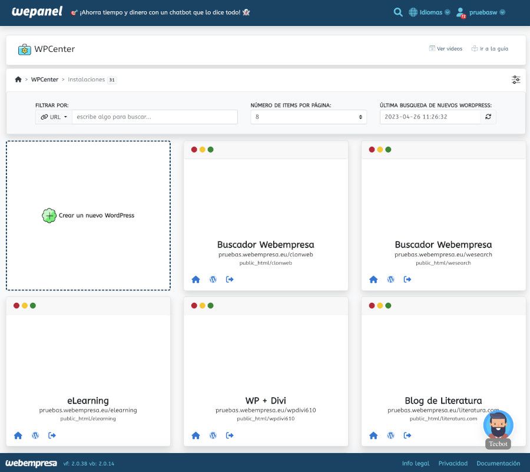Screen dimensions: 530x472
Task: Click login arrow icon for WP + Divi
Action: click(230, 435)
